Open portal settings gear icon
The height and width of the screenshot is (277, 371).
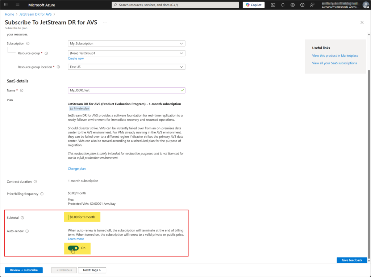[292, 5]
